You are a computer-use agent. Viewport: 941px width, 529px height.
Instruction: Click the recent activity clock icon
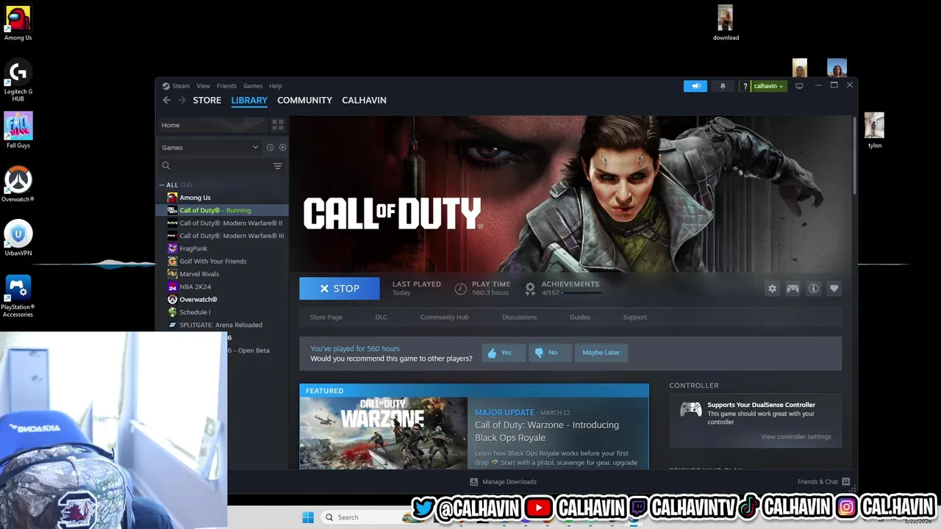[x=270, y=147]
